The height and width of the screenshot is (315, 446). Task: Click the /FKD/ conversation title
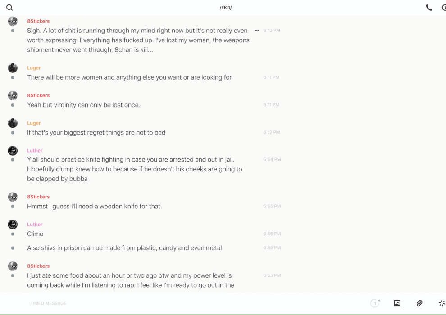[226, 8]
